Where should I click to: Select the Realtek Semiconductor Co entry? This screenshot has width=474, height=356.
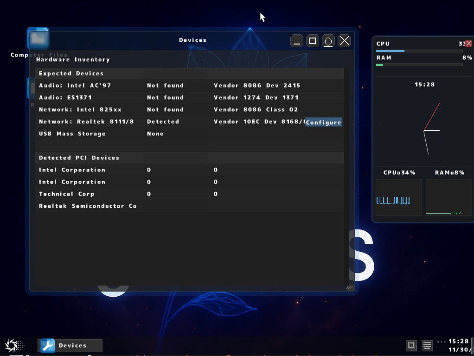(88, 206)
